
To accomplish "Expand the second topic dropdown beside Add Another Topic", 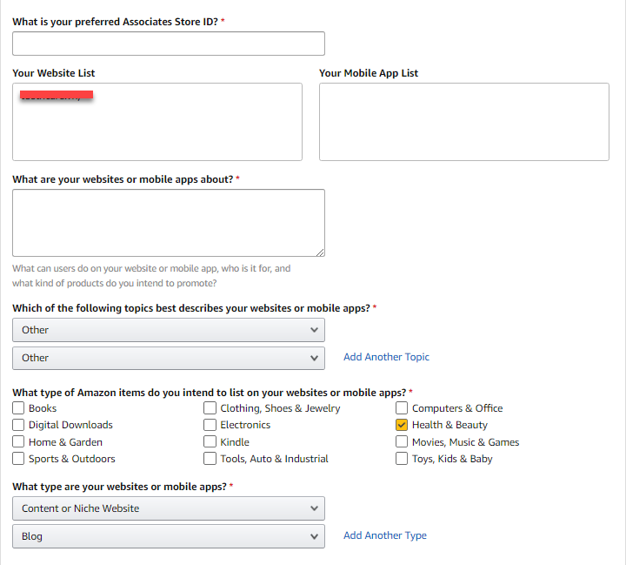I will pos(169,358).
